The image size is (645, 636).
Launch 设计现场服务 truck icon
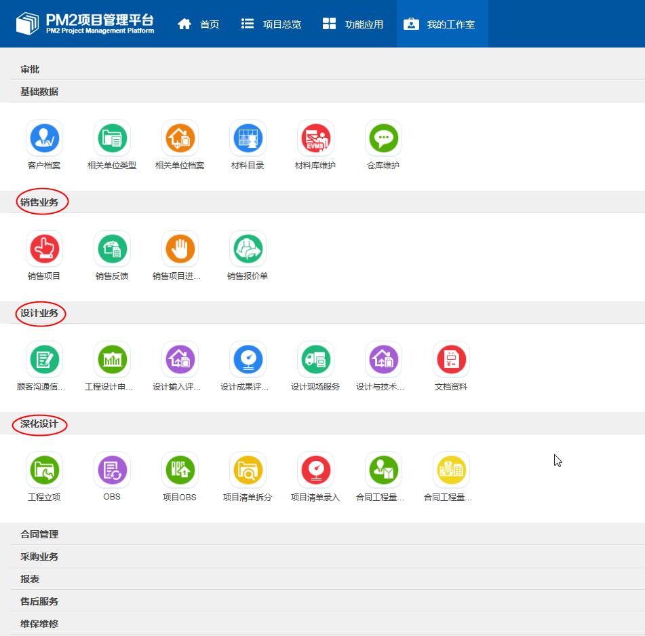pos(315,360)
